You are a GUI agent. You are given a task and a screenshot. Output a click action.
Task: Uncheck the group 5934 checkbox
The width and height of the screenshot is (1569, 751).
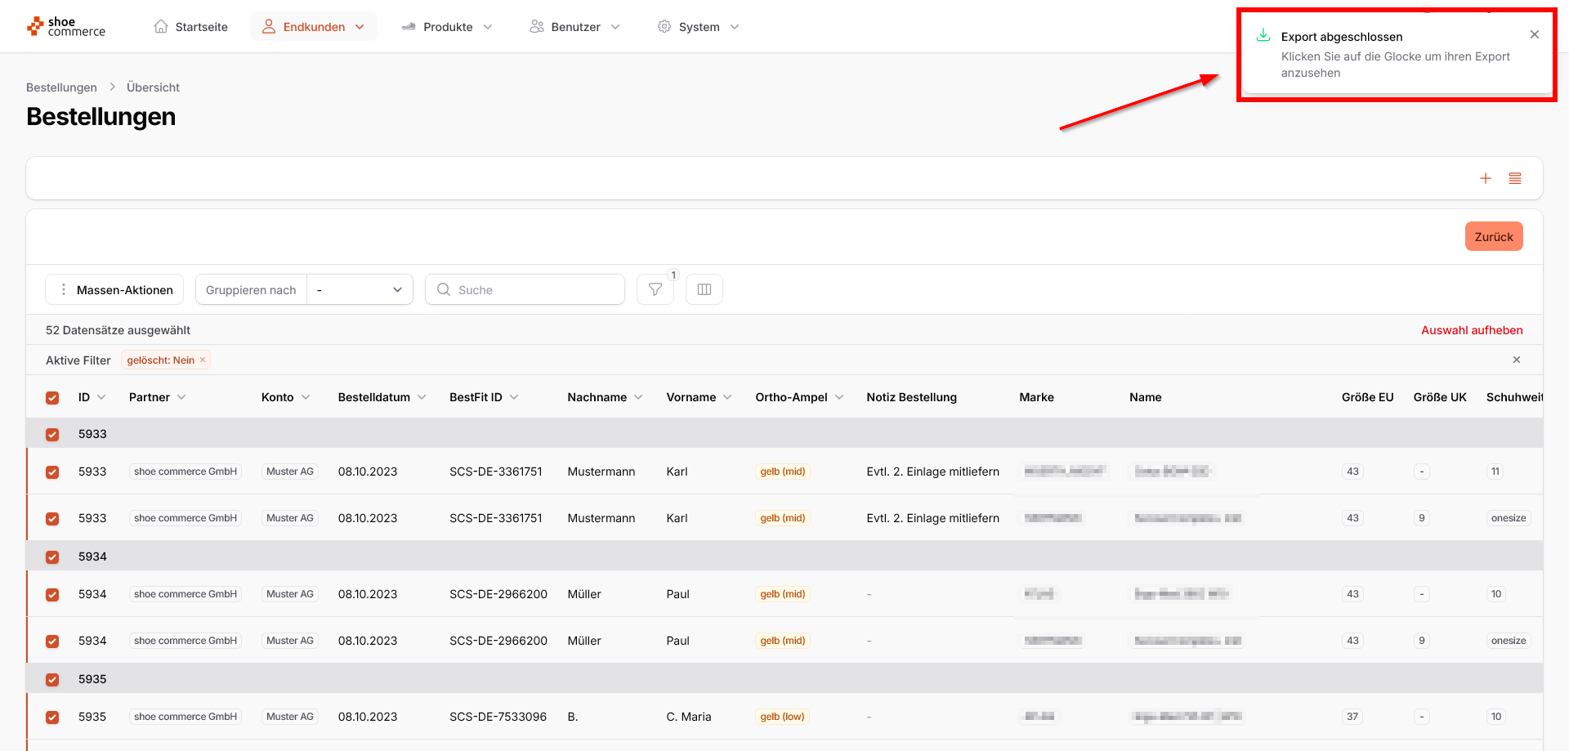click(x=52, y=557)
